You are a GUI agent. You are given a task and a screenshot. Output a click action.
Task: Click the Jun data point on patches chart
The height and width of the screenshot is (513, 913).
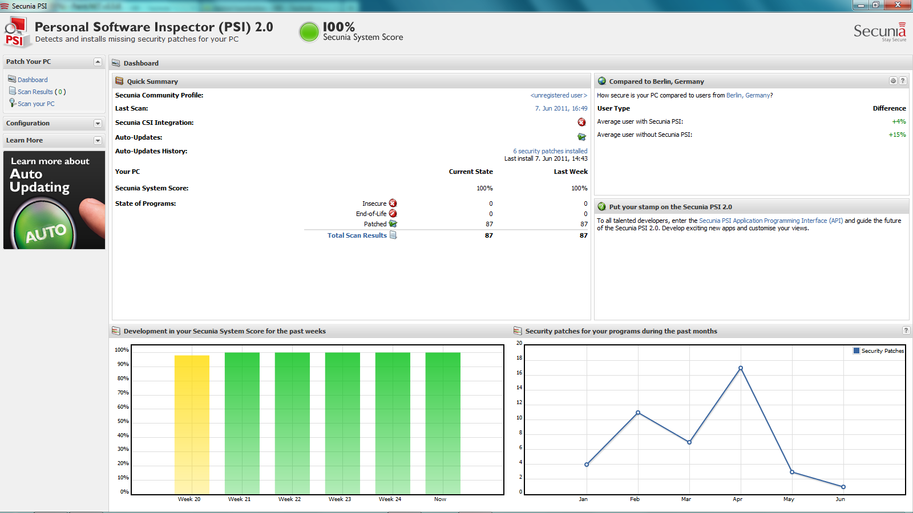[x=843, y=487]
